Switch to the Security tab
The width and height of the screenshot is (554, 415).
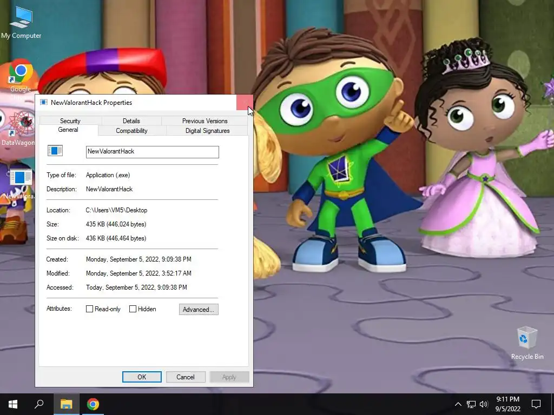click(70, 121)
